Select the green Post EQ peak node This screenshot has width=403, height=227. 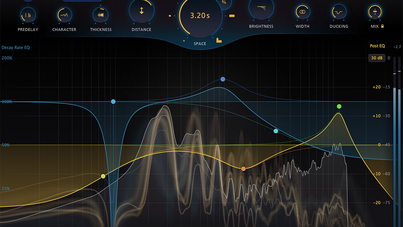tap(339, 107)
